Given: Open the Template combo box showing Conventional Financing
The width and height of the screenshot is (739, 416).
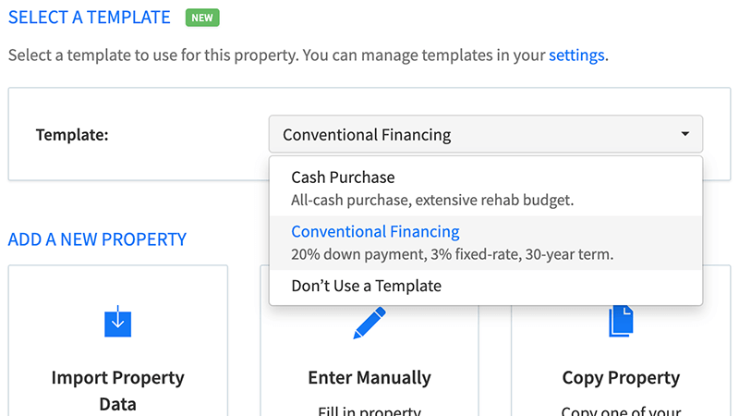Looking at the screenshot, I should click(486, 134).
